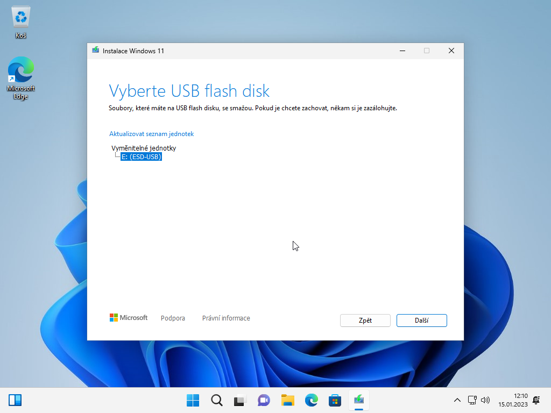The width and height of the screenshot is (551, 413).
Task: Launch Microsoft Edge from taskbar
Action: tap(312, 400)
